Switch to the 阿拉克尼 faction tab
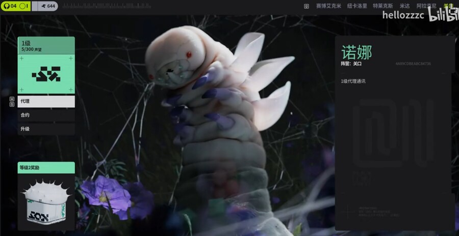Image resolution: width=459 pixels, height=236 pixels. coord(426,6)
